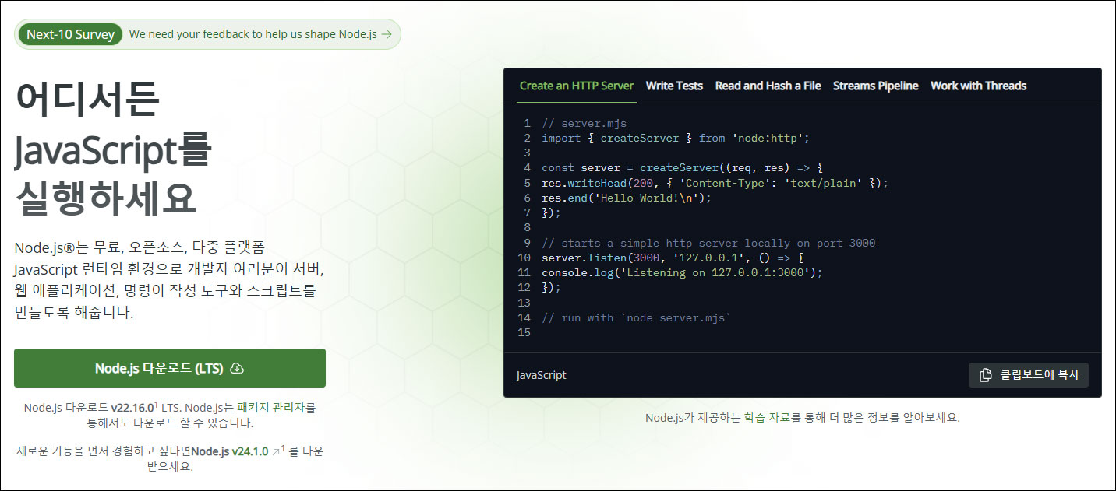Click the import createServer code line
The image size is (1116, 491).
676,138
